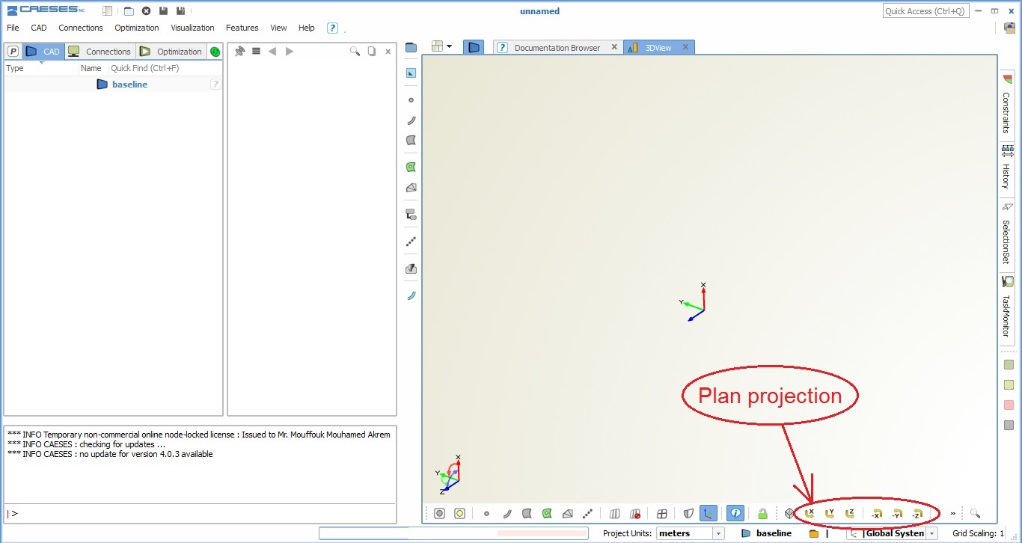Viewport: 1022px width, 543px height.
Task: Click the dotted offset points tool in the vertical toolbar
Action: pos(411,242)
